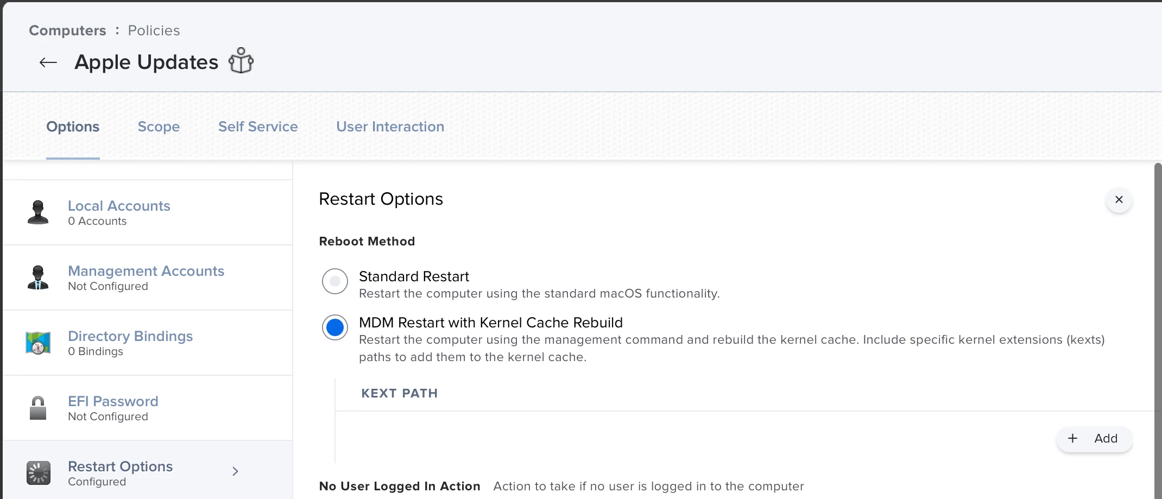Close the Restart Options payload with X
The image size is (1162, 499).
pyautogui.click(x=1119, y=200)
